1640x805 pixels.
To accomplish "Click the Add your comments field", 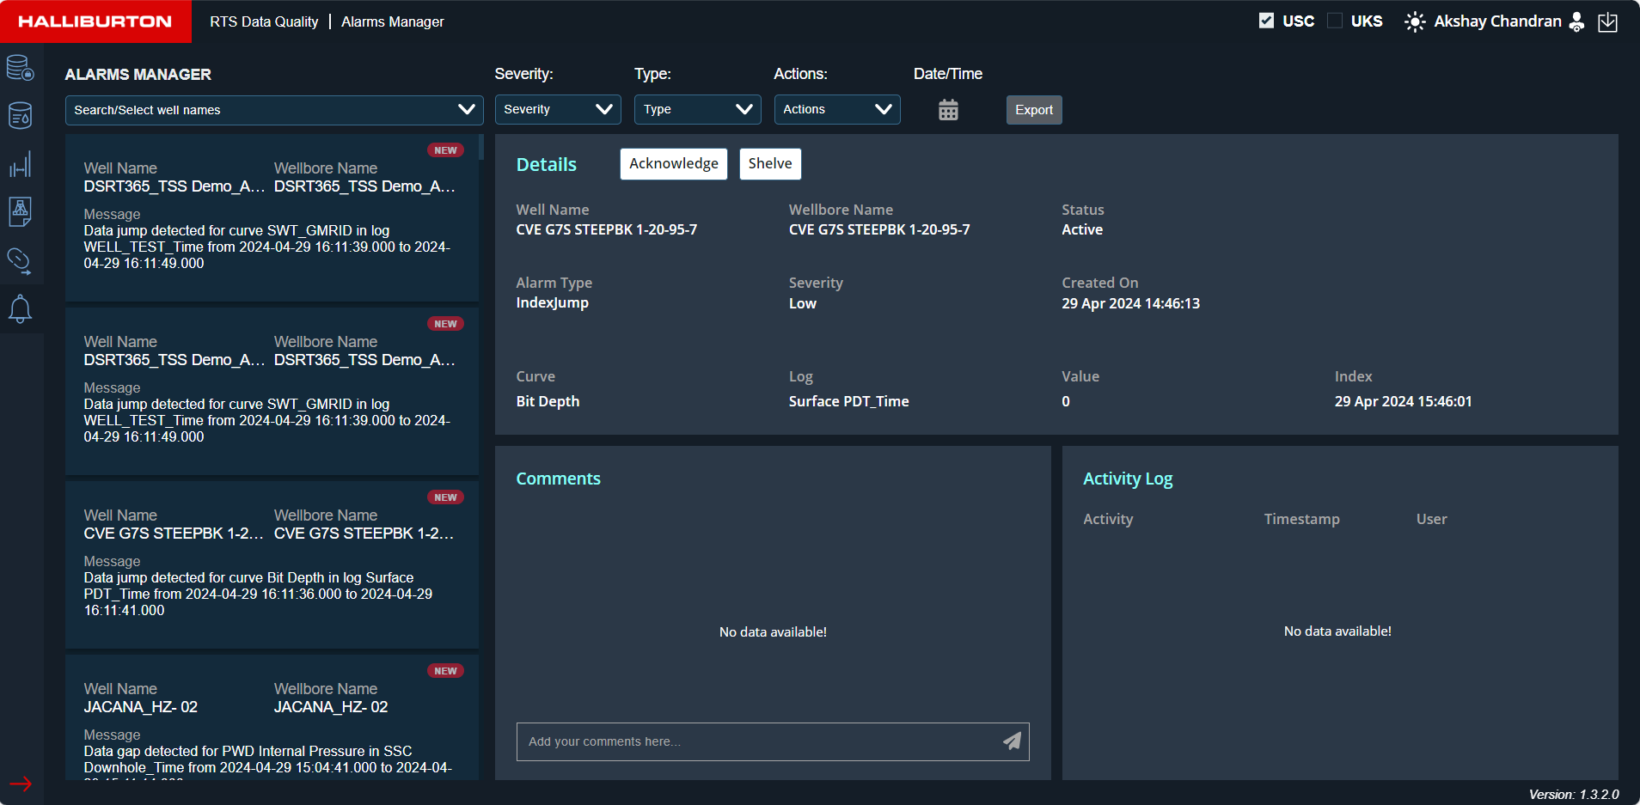I will (x=756, y=741).
